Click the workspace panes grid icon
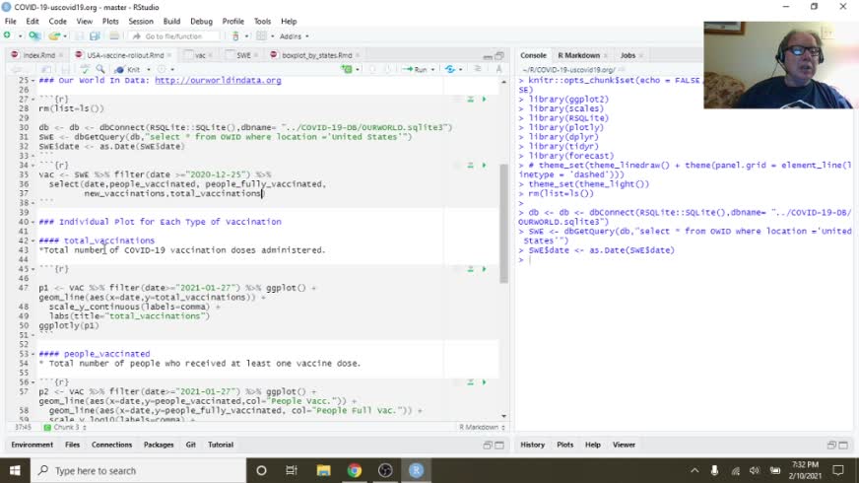 point(261,35)
